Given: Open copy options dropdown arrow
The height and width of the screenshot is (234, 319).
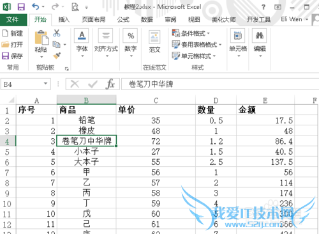Looking at the screenshot, I should coord(65,45).
